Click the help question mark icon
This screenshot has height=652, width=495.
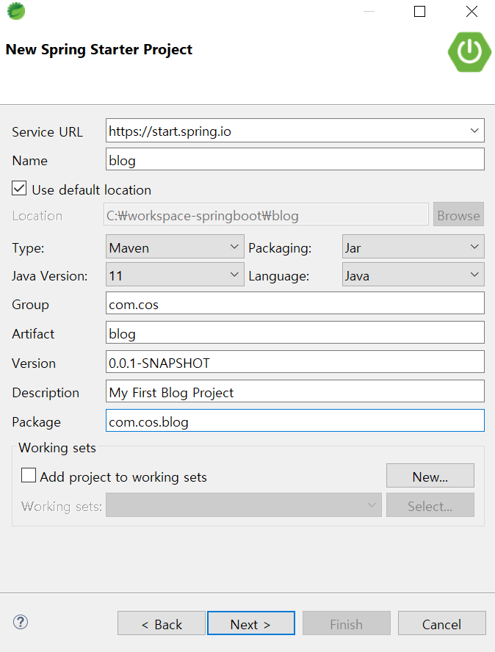21,622
